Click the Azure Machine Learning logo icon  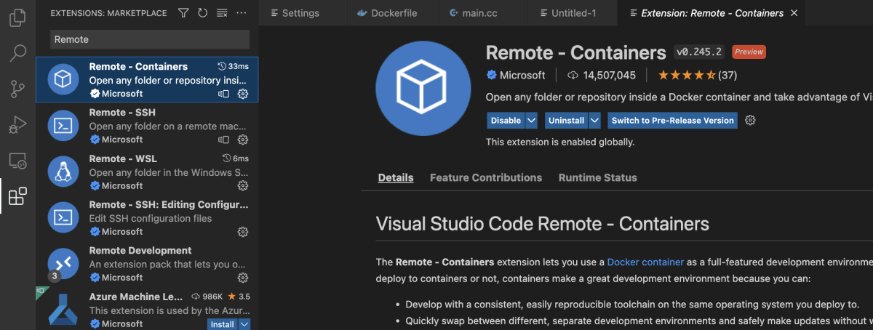click(63, 310)
